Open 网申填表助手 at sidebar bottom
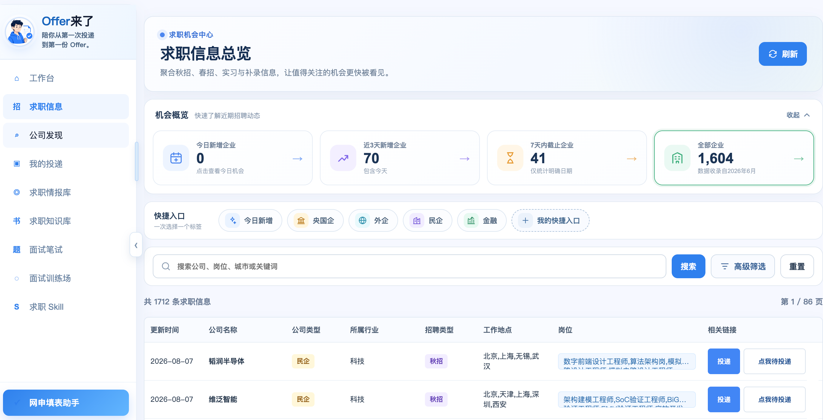Viewport: 823px width, 420px height. [66, 402]
